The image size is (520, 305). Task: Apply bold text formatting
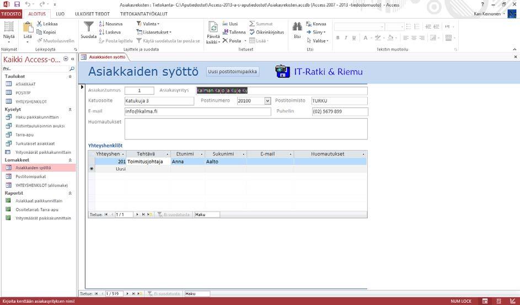click(x=338, y=38)
